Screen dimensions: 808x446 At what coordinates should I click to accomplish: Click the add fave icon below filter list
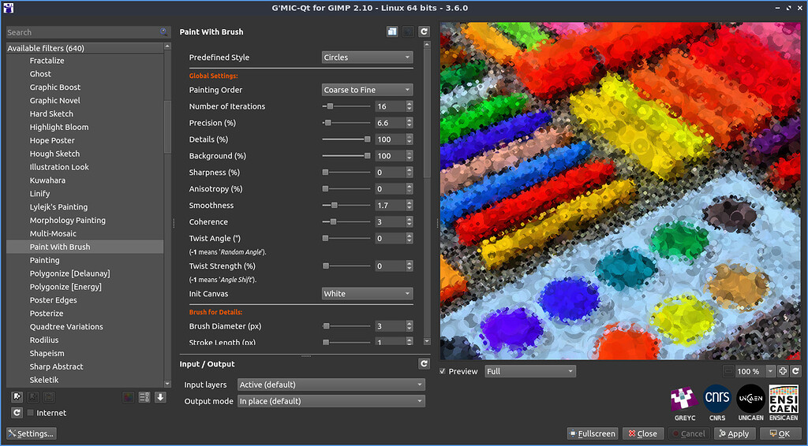[x=17, y=396]
